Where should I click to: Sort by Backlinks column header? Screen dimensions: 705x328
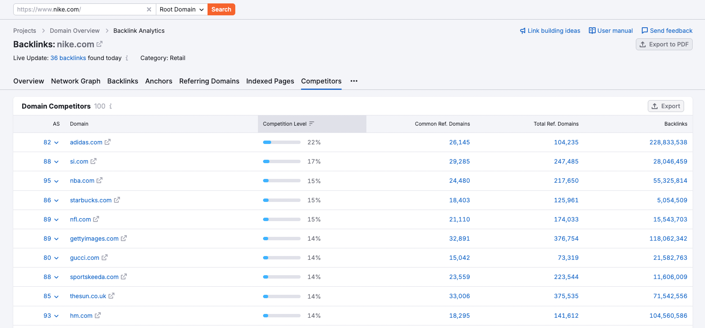[676, 124]
